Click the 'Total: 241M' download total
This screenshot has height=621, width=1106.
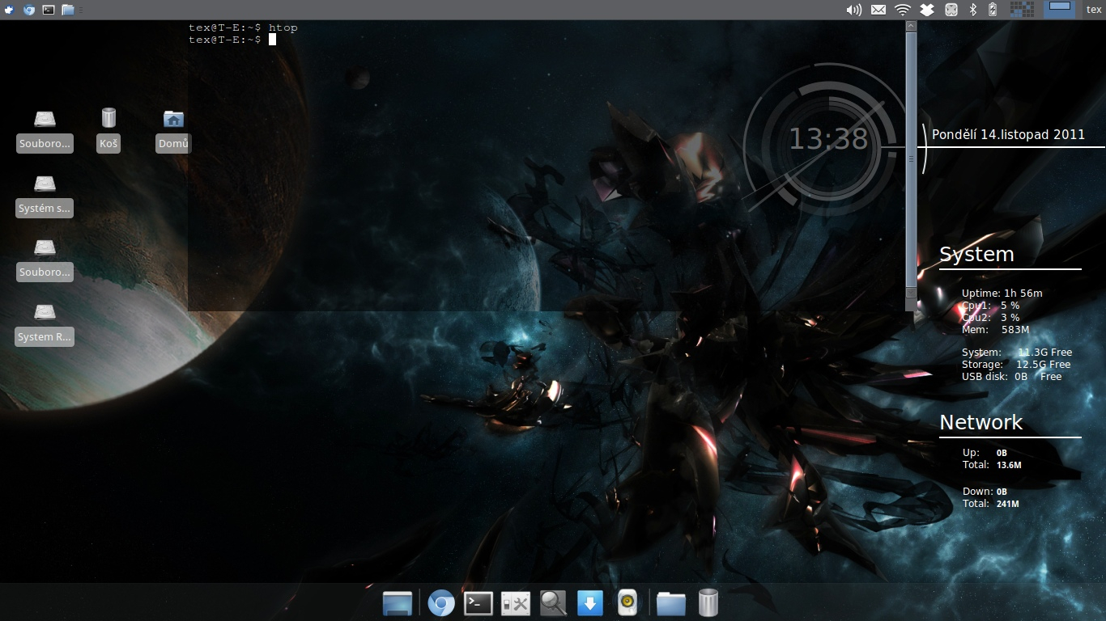(990, 504)
